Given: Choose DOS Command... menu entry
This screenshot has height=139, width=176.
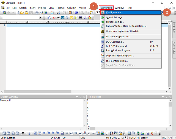Looking at the screenshot, I should [x=131, y=42].
